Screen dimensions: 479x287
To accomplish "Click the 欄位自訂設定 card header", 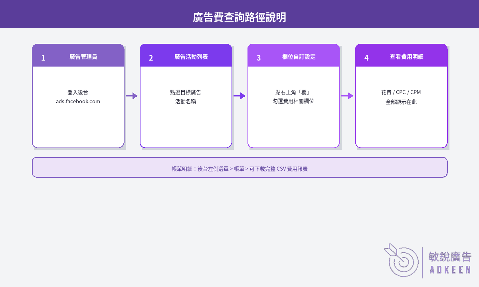I will pyautogui.click(x=294, y=55).
